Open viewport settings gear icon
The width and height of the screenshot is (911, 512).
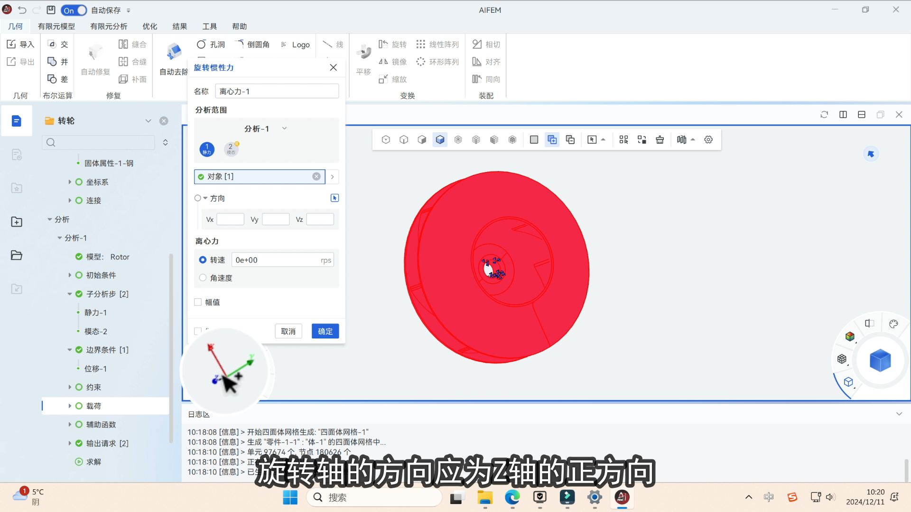[x=708, y=140]
